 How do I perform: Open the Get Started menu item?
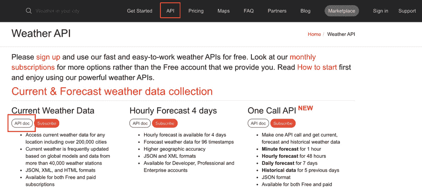(140, 11)
